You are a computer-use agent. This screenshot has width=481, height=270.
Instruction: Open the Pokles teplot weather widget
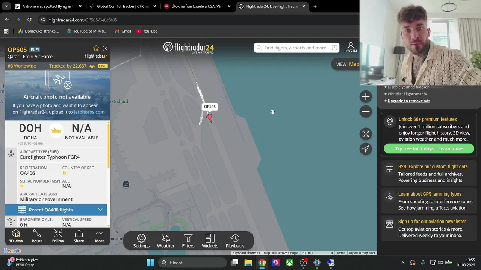coord(23,262)
